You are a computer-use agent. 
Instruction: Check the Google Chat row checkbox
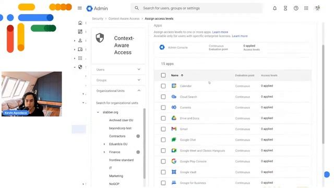163,140
